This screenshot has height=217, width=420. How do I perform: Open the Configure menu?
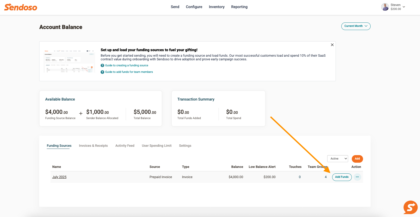click(x=194, y=7)
